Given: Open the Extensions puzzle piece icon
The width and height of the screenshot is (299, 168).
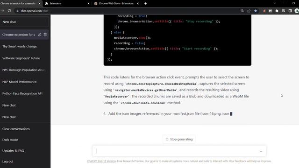Looking at the screenshot, I should point(277,11).
